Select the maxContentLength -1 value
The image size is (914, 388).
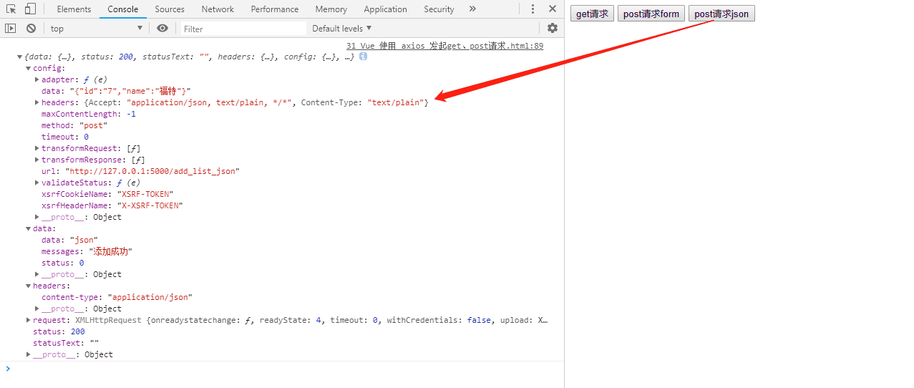click(131, 114)
